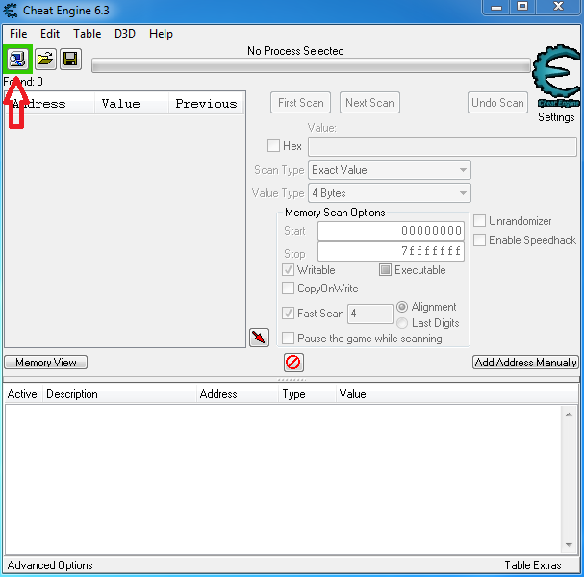Viewport: 584px width, 577px height.
Task: Toggle the Writable checkbox
Action: pyautogui.click(x=288, y=270)
